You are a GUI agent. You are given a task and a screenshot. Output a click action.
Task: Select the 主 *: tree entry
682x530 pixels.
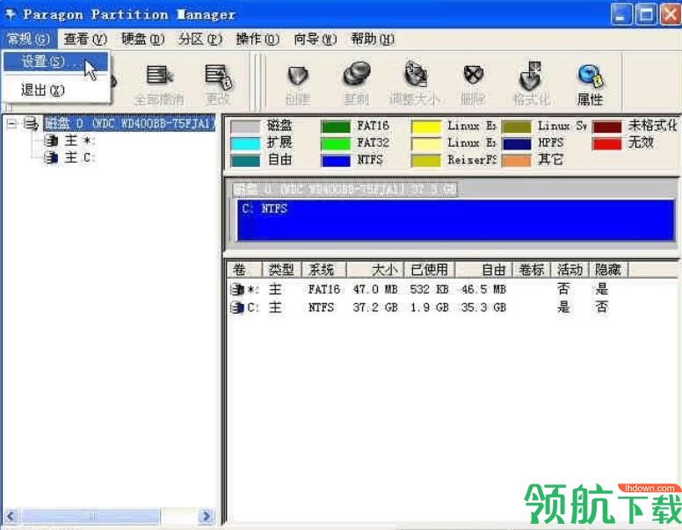(x=80, y=141)
